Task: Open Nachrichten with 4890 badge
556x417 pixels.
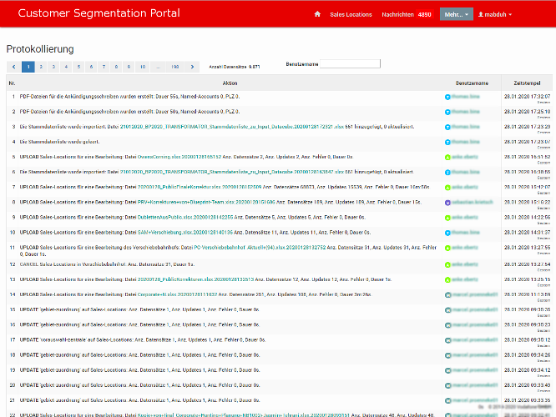Action: click(407, 14)
